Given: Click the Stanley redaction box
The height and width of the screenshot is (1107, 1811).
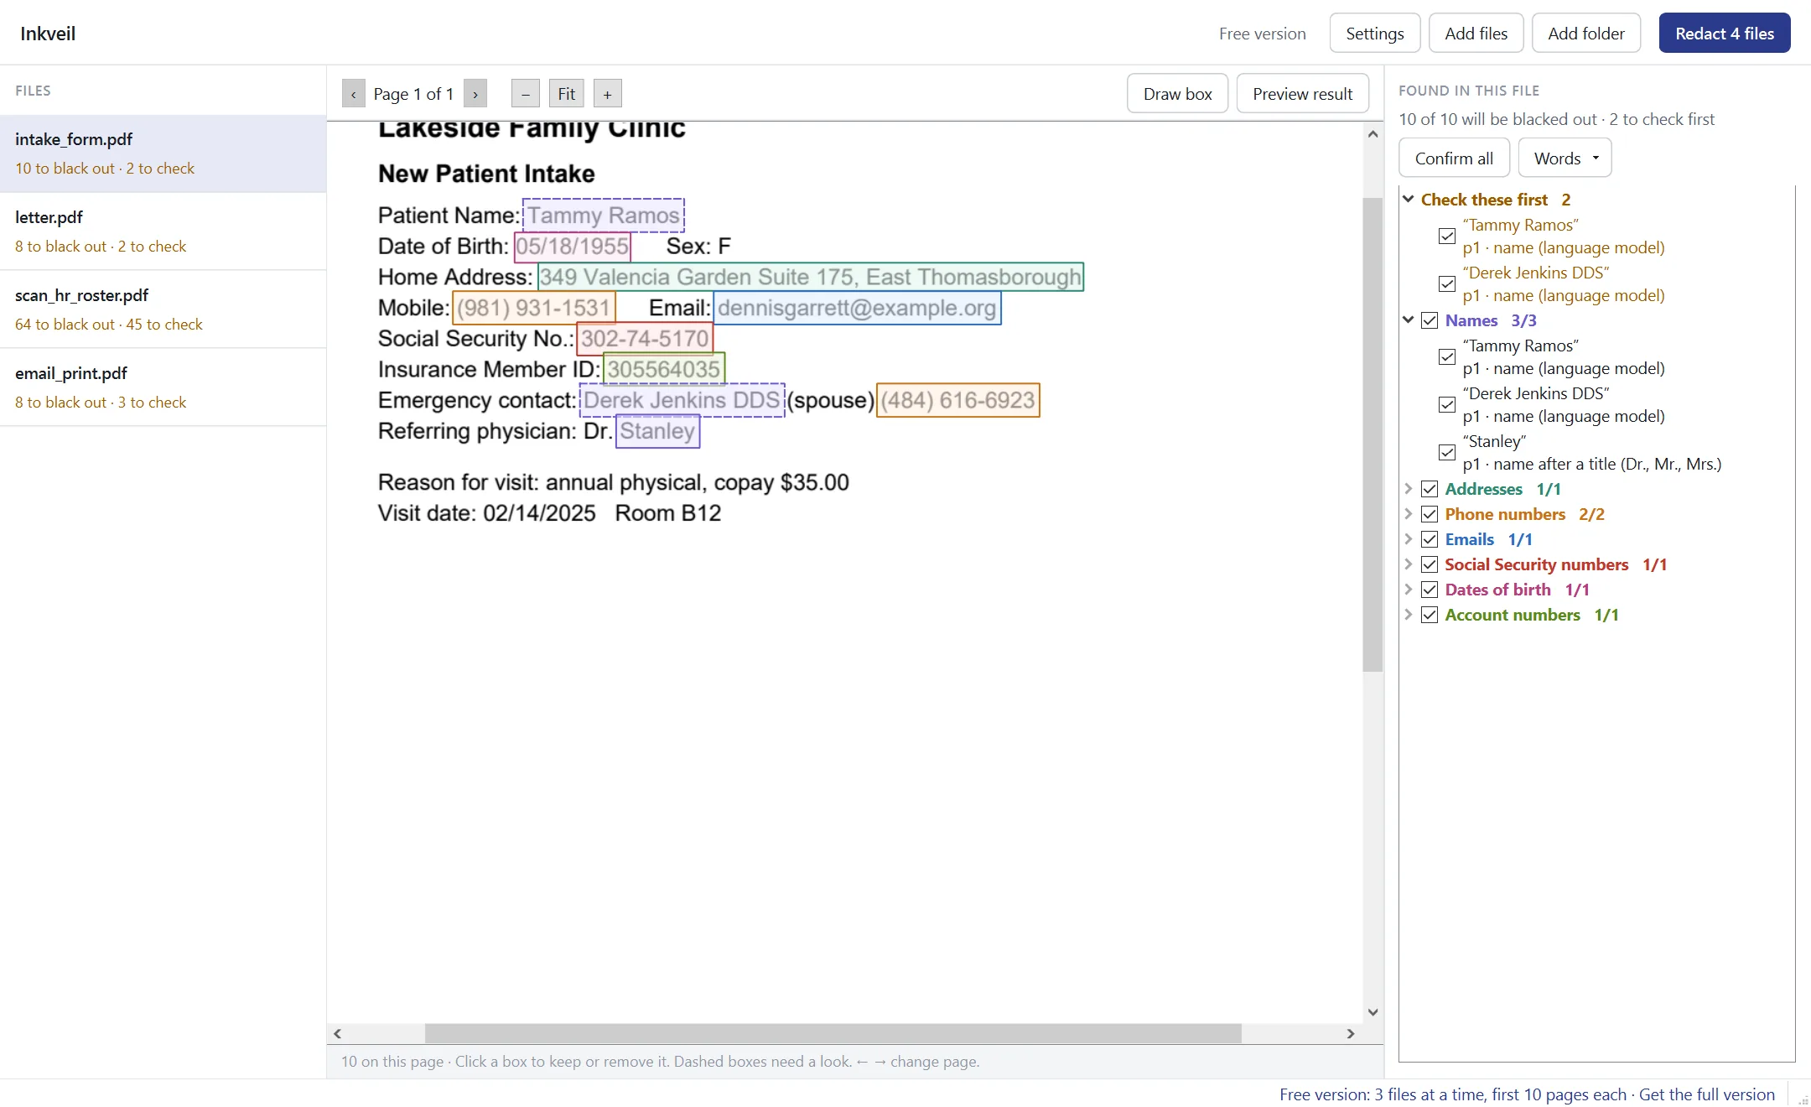Looking at the screenshot, I should pyautogui.click(x=658, y=431).
